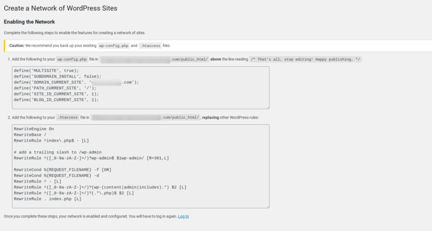Click the 'Enabling the Network' heading
Image resolution: width=432 pixels, height=231 pixels.
(29, 22)
